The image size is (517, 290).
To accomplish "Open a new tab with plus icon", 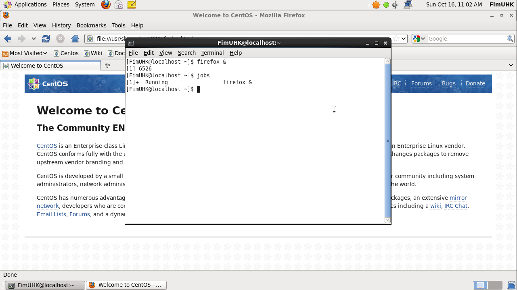I will tap(107, 65).
